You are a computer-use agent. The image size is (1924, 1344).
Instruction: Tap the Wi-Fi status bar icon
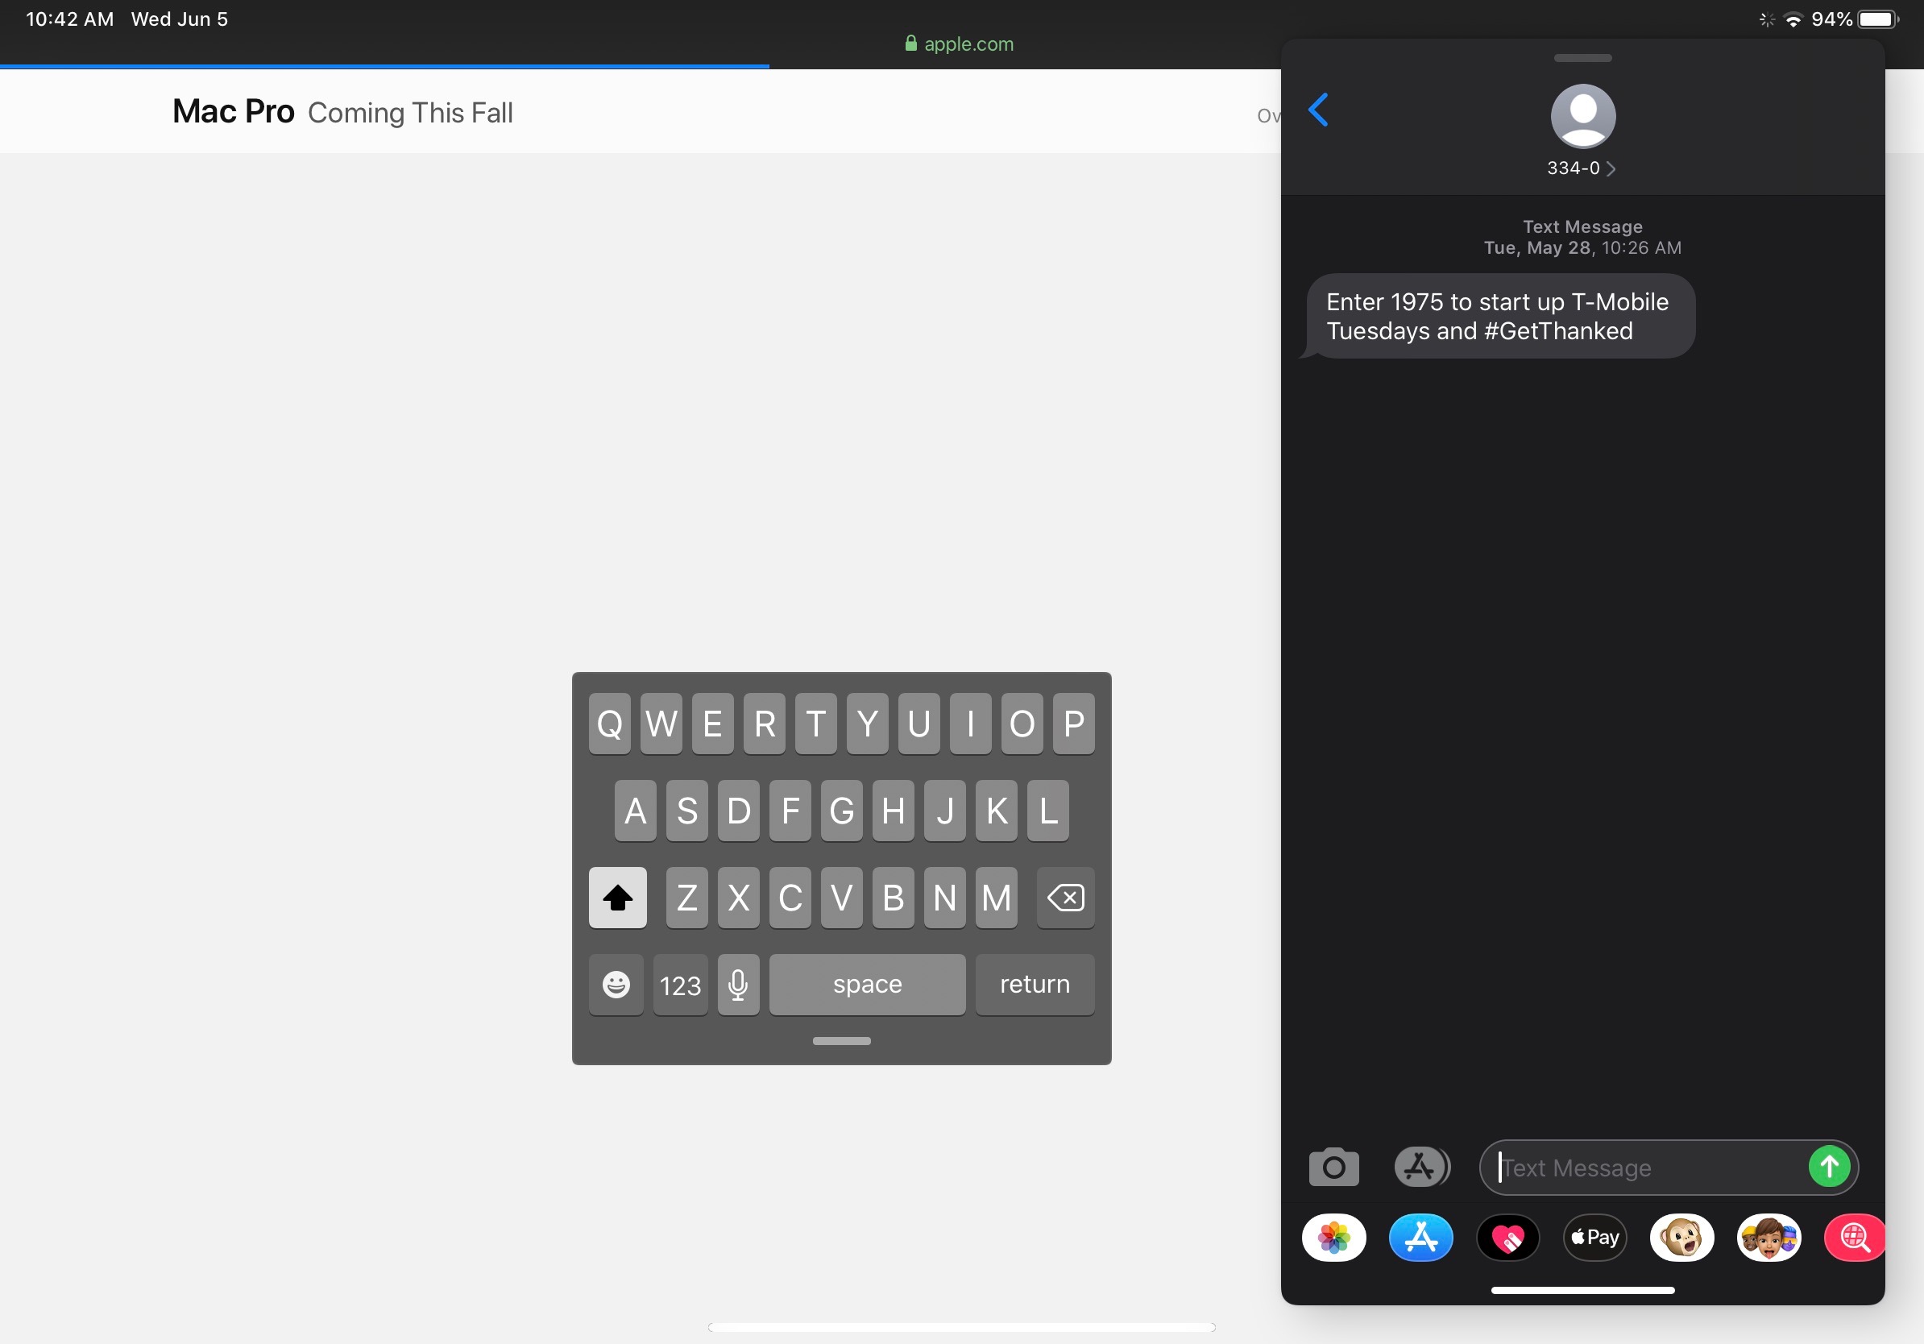[x=1793, y=19]
